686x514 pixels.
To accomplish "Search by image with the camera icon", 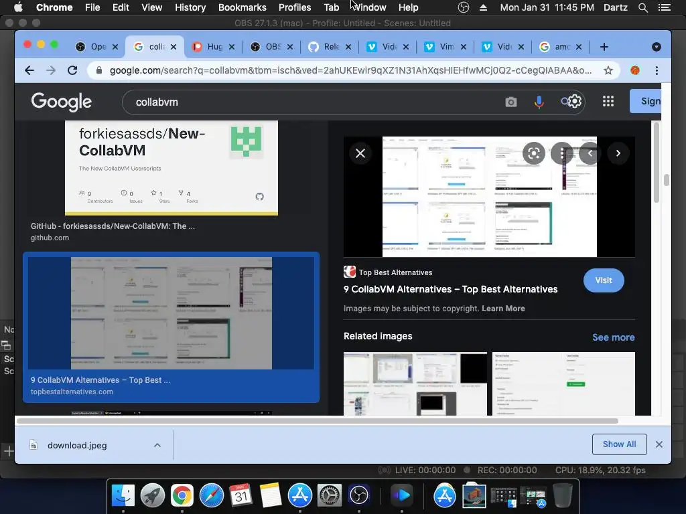I will [x=510, y=102].
